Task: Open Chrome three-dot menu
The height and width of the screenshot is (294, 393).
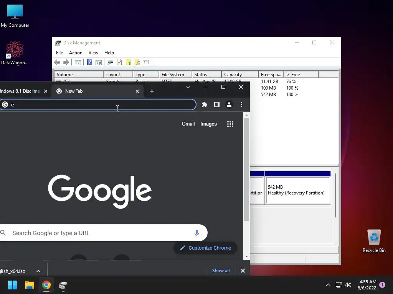Action: coord(241,105)
